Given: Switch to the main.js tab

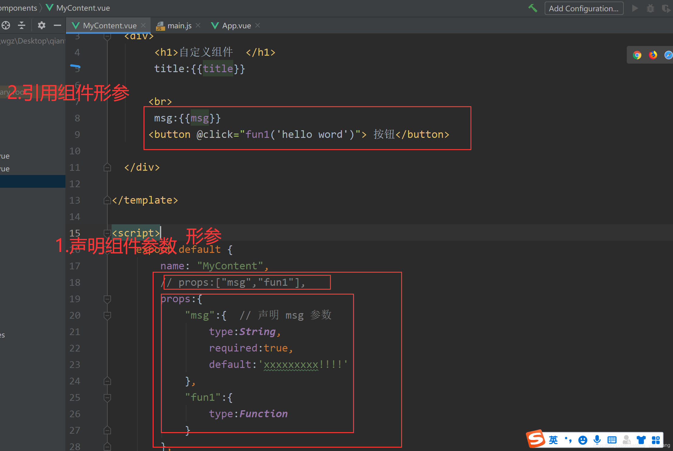Looking at the screenshot, I should 179,26.
